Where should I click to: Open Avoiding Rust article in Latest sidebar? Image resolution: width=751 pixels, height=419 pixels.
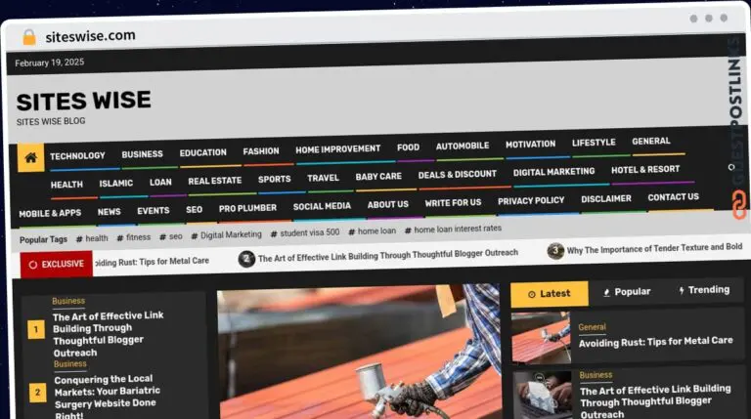655,342
